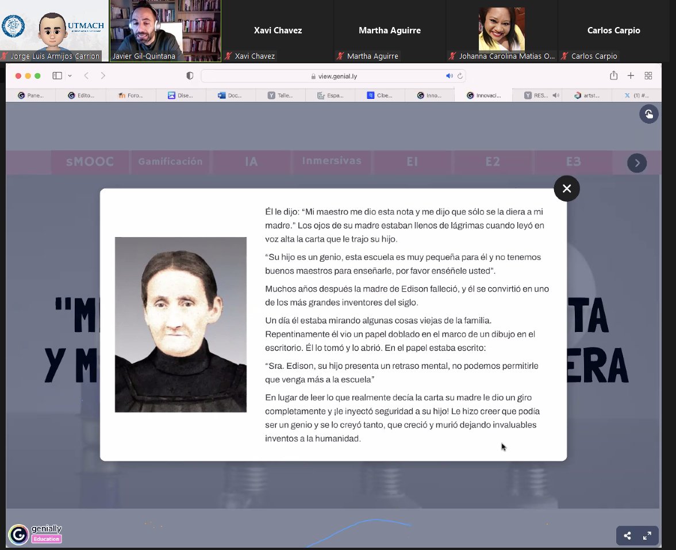This screenshot has height=550, width=676.
Task: Select Xavi Chavez participant tile
Action: pos(278,30)
